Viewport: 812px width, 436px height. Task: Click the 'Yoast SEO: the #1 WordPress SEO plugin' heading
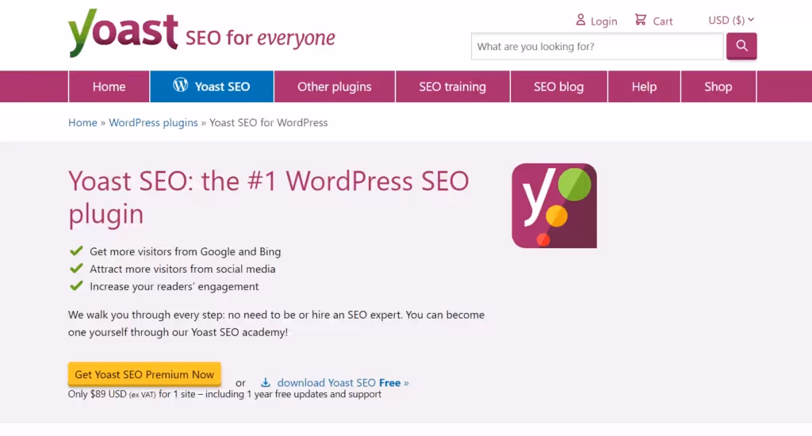coord(269,197)
